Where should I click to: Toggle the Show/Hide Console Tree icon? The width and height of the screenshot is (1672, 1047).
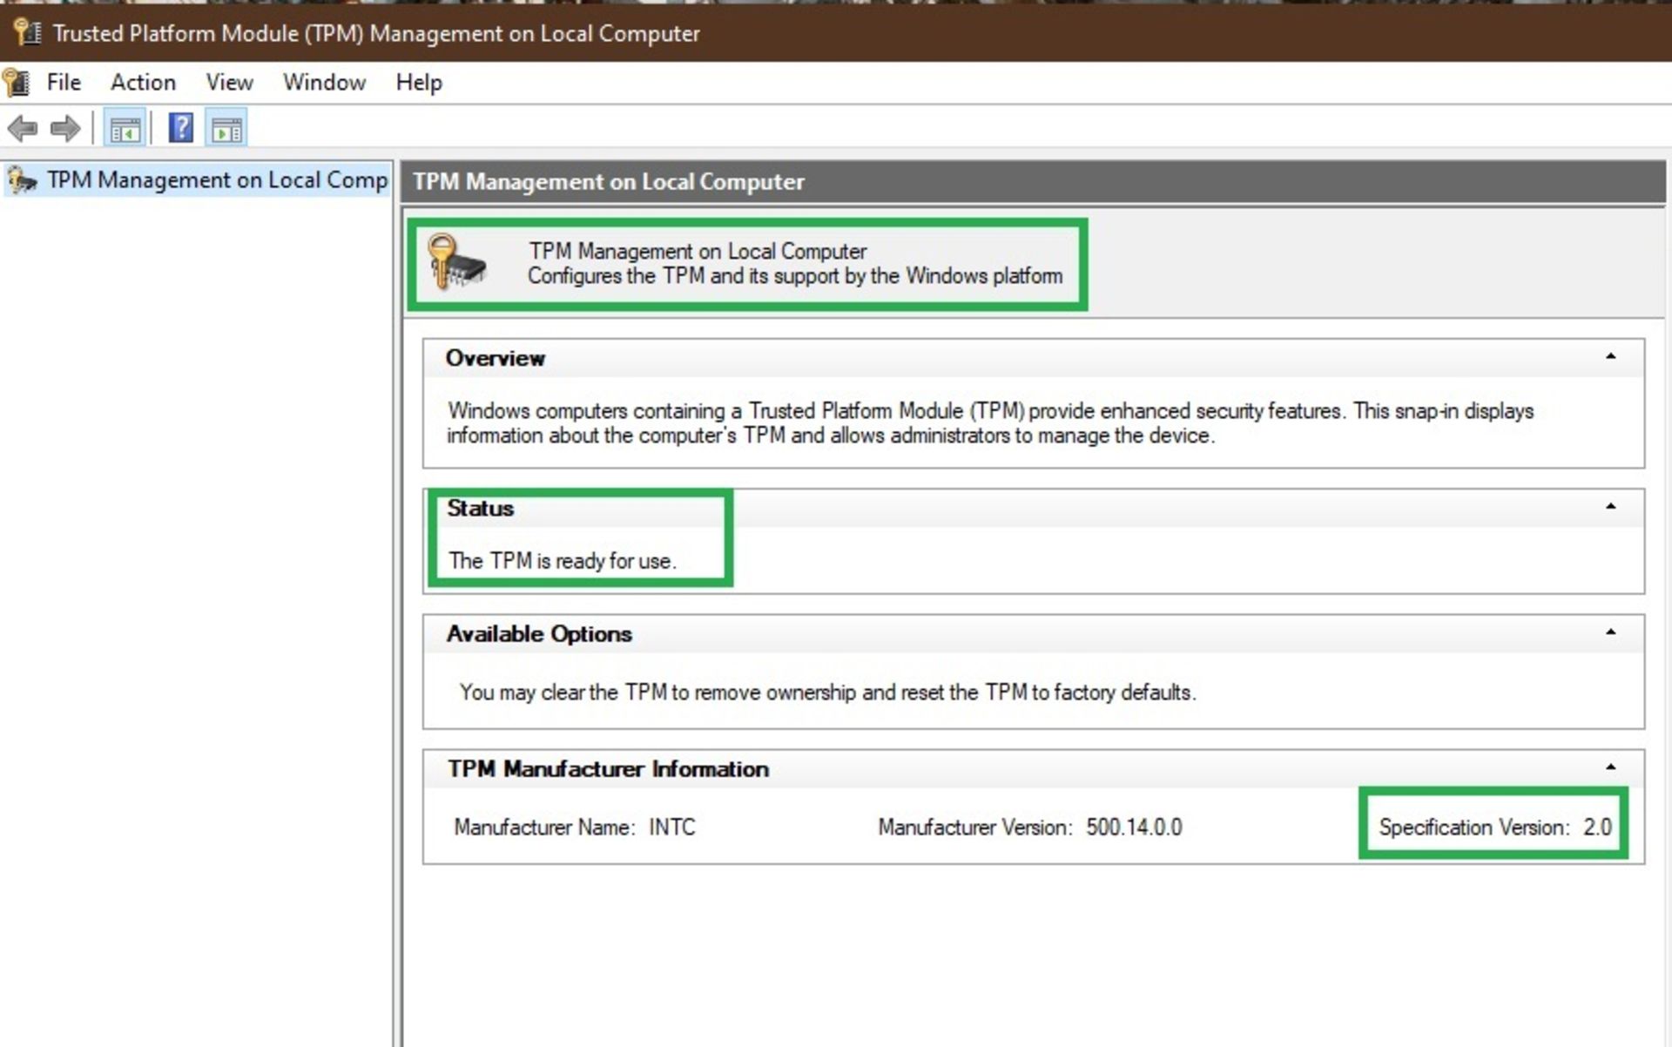[125, 129]
